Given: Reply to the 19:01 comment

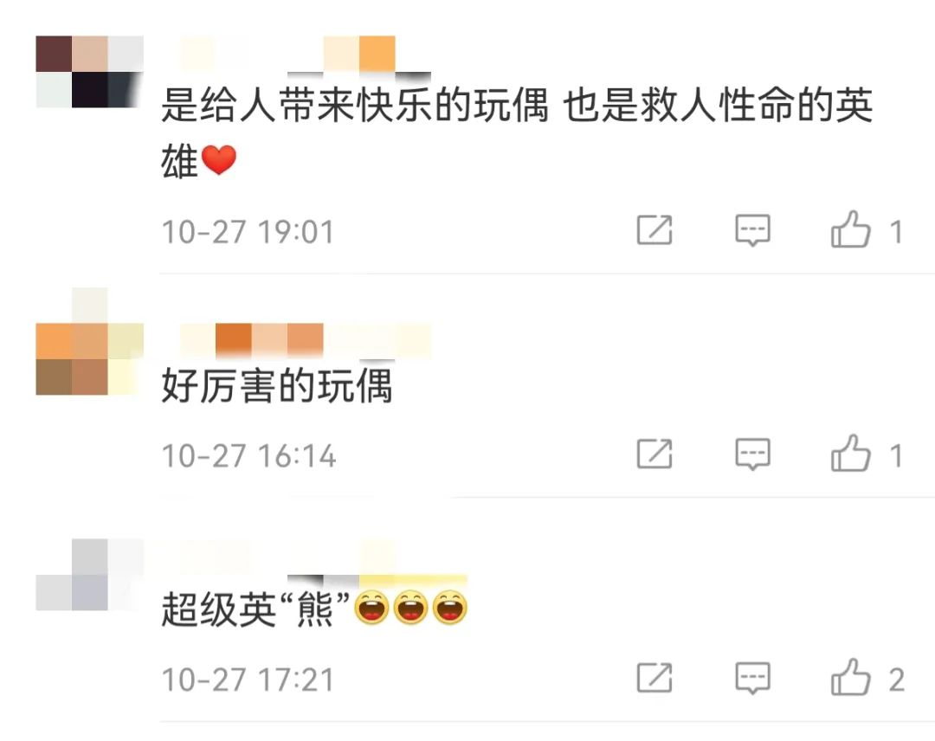Looking at the screenshot, I should click(752, 231).
